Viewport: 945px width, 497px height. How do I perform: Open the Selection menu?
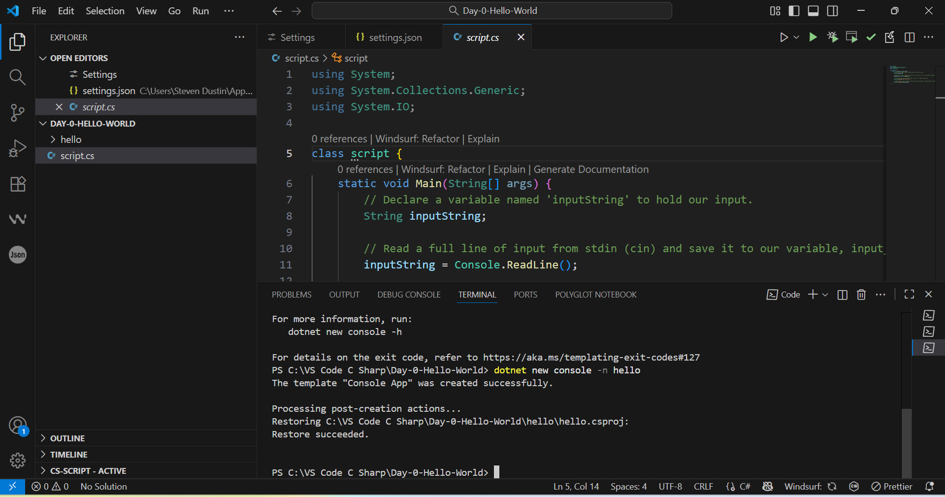[x=105, y=11]
